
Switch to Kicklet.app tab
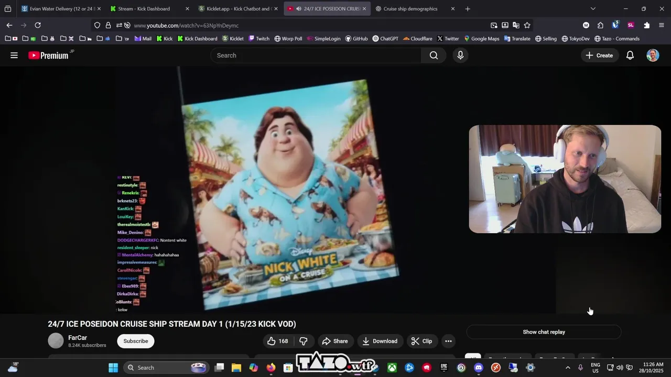(x=238, y=9)
